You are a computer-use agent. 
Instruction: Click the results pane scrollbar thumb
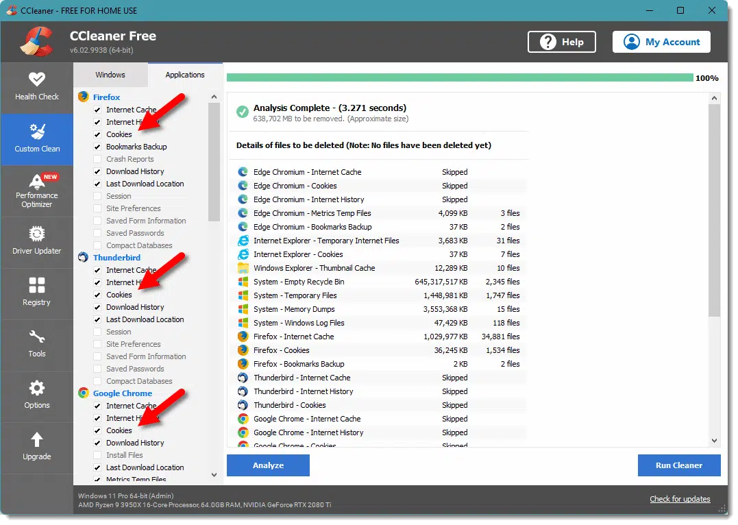point(714,210)
